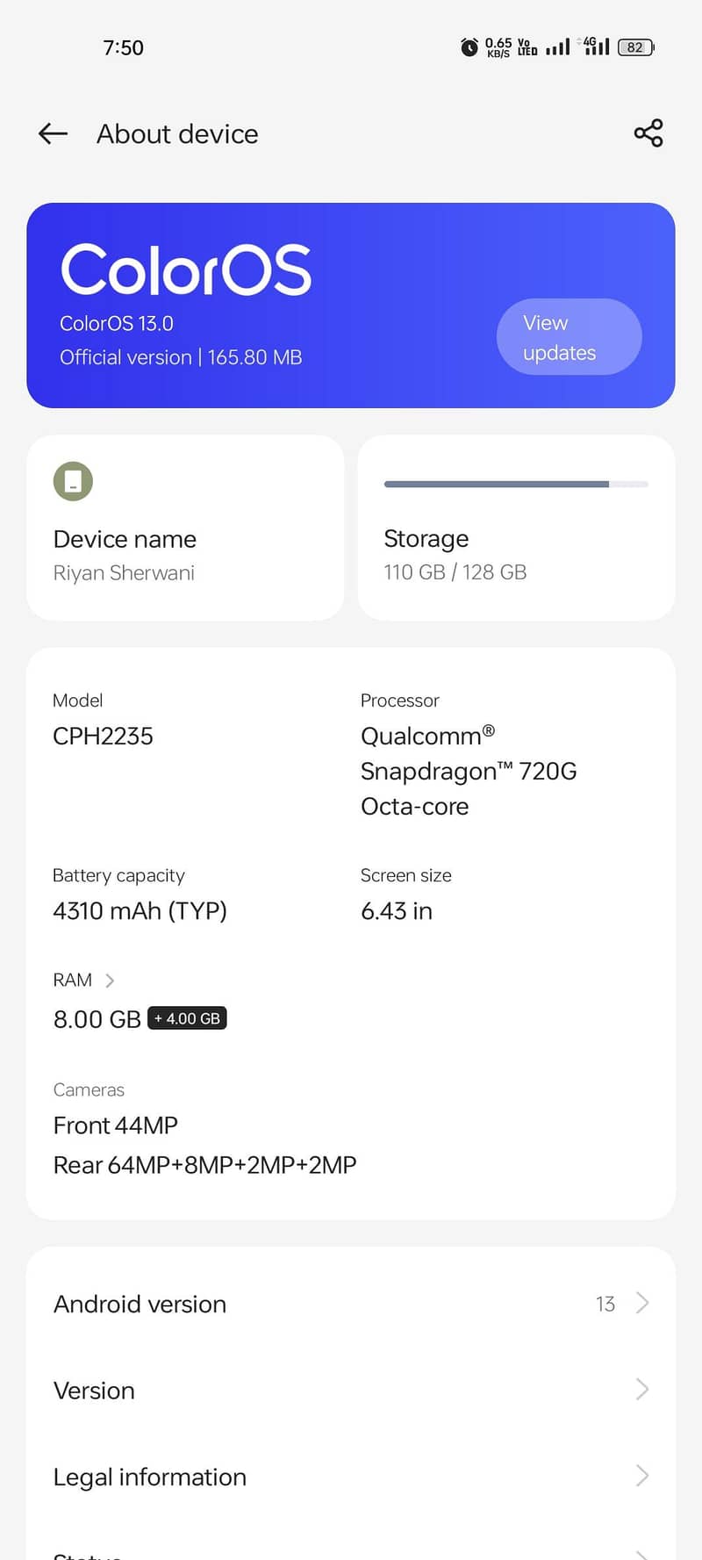The height and width of the screenshot is (1560, 702).
Task: Tap the battery indicator showing 82
Action: (x=636, y=47)
